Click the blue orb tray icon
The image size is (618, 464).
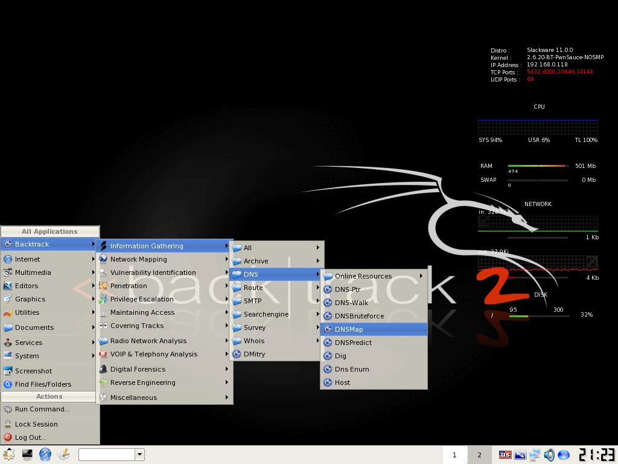(x=564, y=454)
